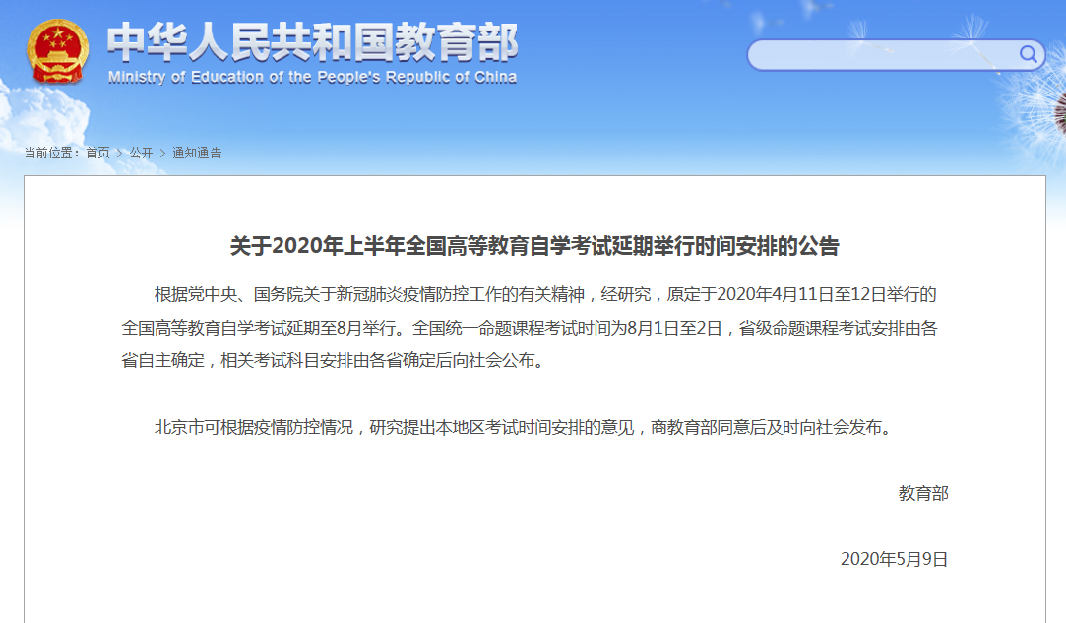Click the paragraph beginning 北京市可根据疫情
Viewport: 1066px width, 623px height.
pos(523,428)
